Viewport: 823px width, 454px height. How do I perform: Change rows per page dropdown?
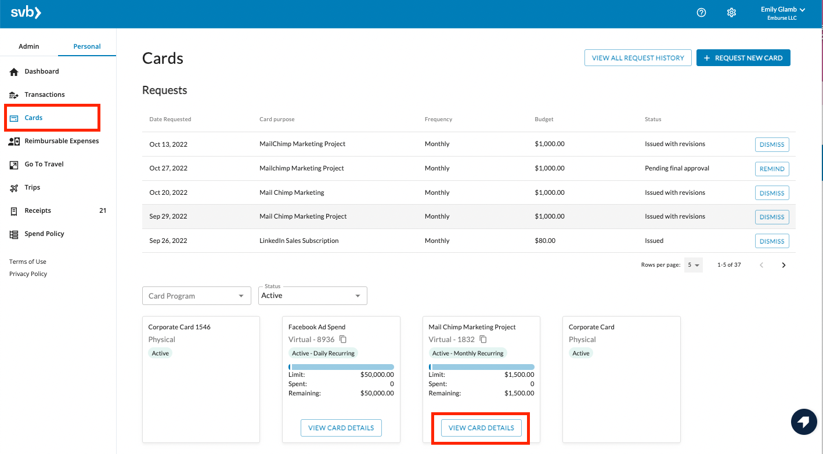click(x=694, y=265)
